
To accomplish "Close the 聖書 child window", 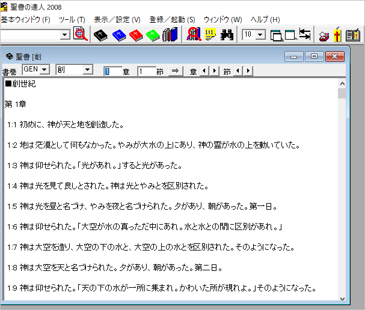I will [334, 56].
